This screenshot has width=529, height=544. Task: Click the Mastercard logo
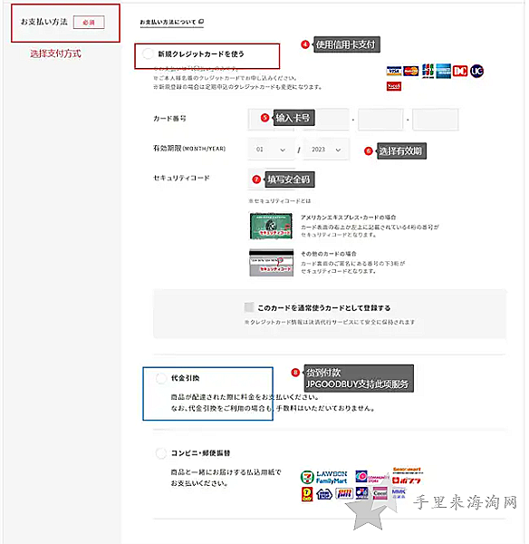point(411,71)
